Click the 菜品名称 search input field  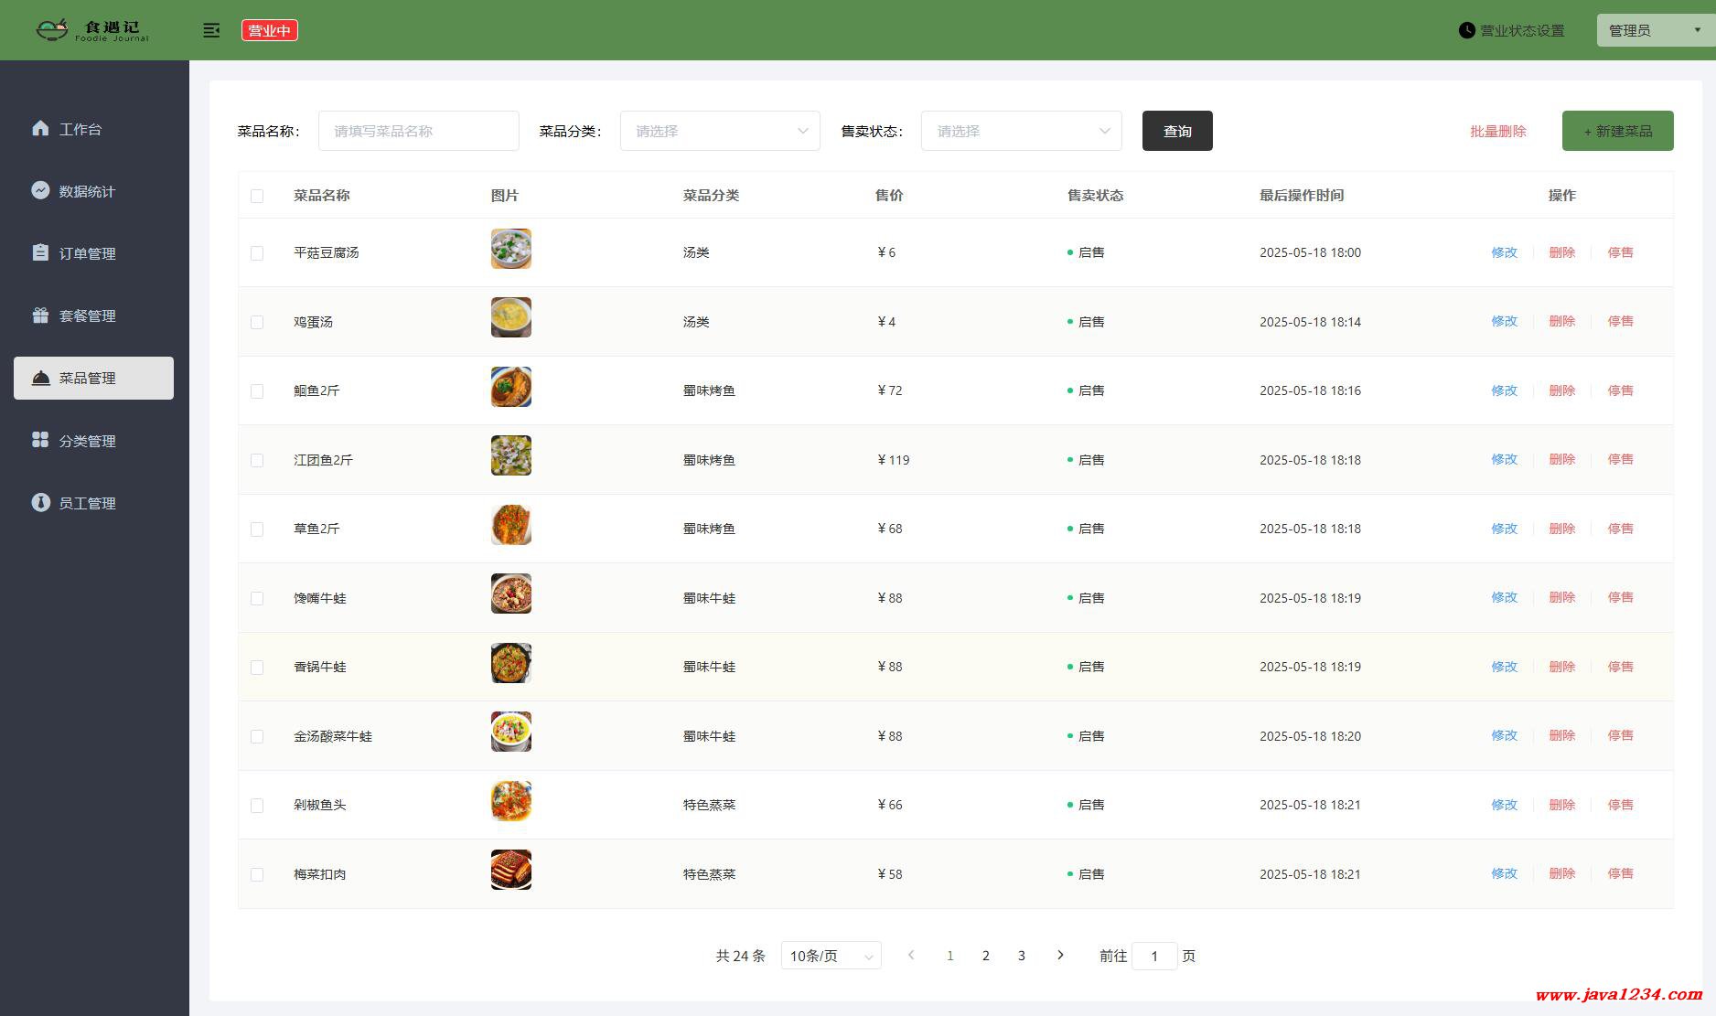click(x=418, y=131)
